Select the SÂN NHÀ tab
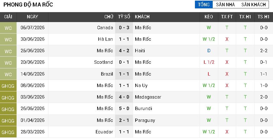The image size is (273, 139). point(226,4)
